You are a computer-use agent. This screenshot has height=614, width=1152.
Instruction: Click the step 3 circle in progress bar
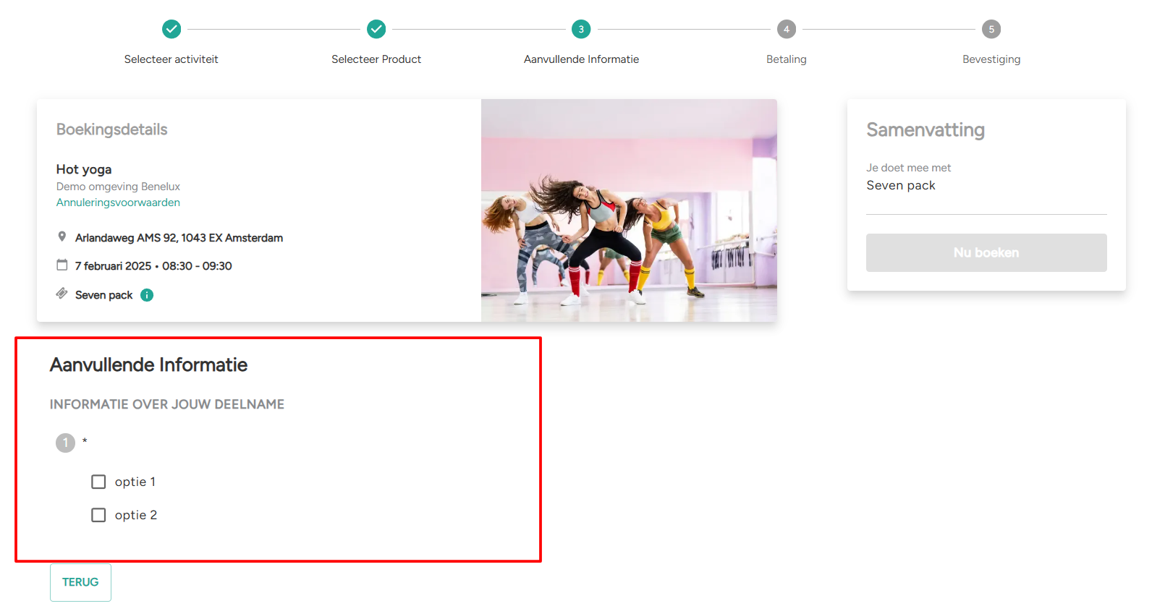click(581, 29)
